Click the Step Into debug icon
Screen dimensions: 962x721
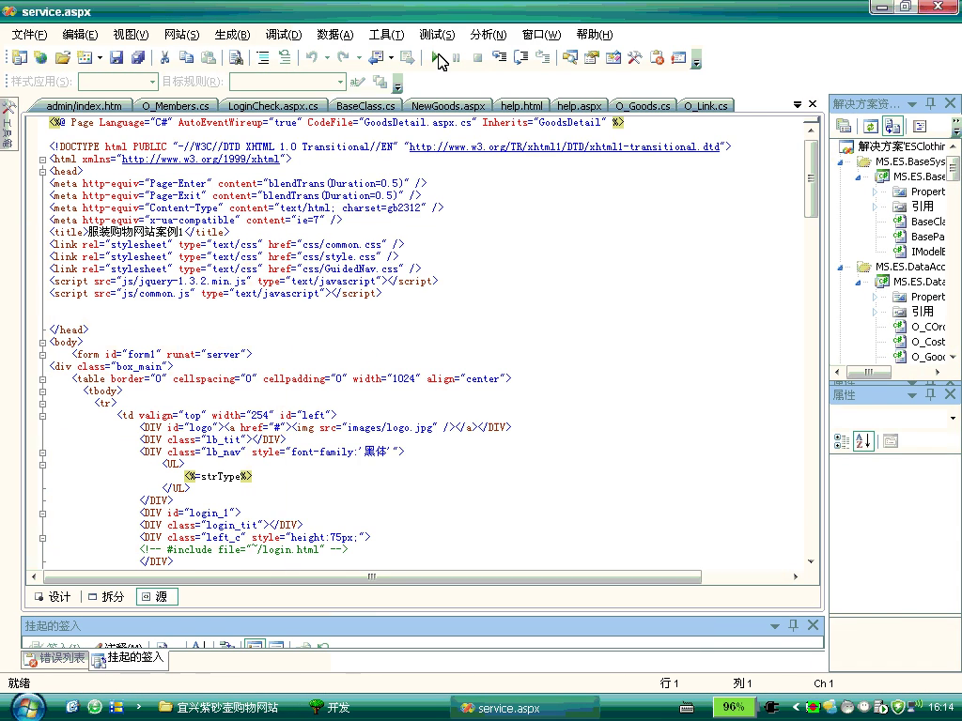(x=500, y=57)
